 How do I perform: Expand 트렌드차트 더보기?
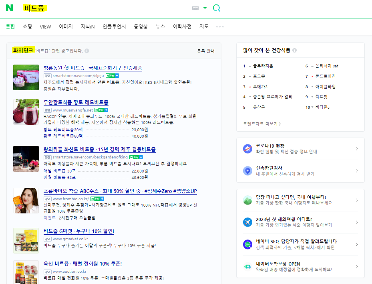[262, 124]
